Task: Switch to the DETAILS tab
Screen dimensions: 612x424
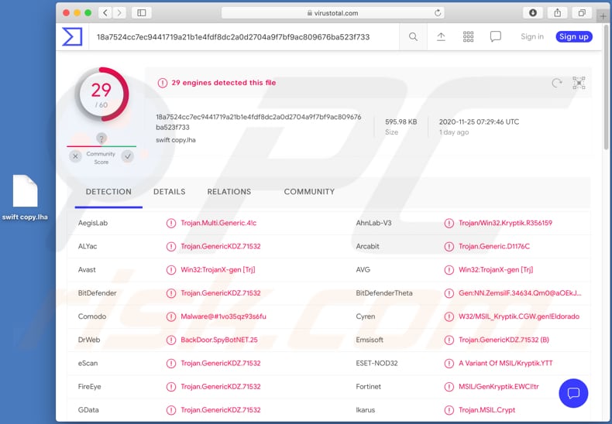Action: click(x=170, y=192)
